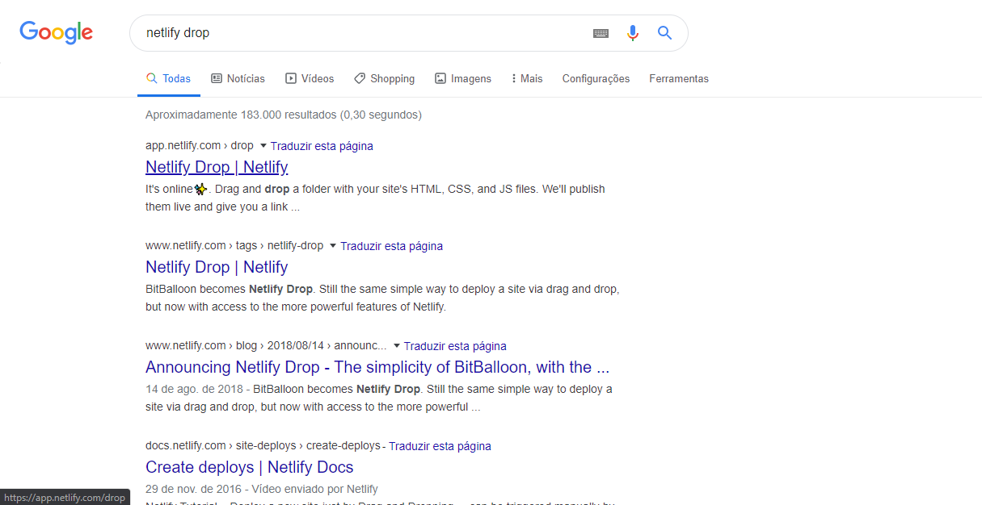Click the Shopping tag icon
This screenshot has width=982, height=505.
pos(360,78)
